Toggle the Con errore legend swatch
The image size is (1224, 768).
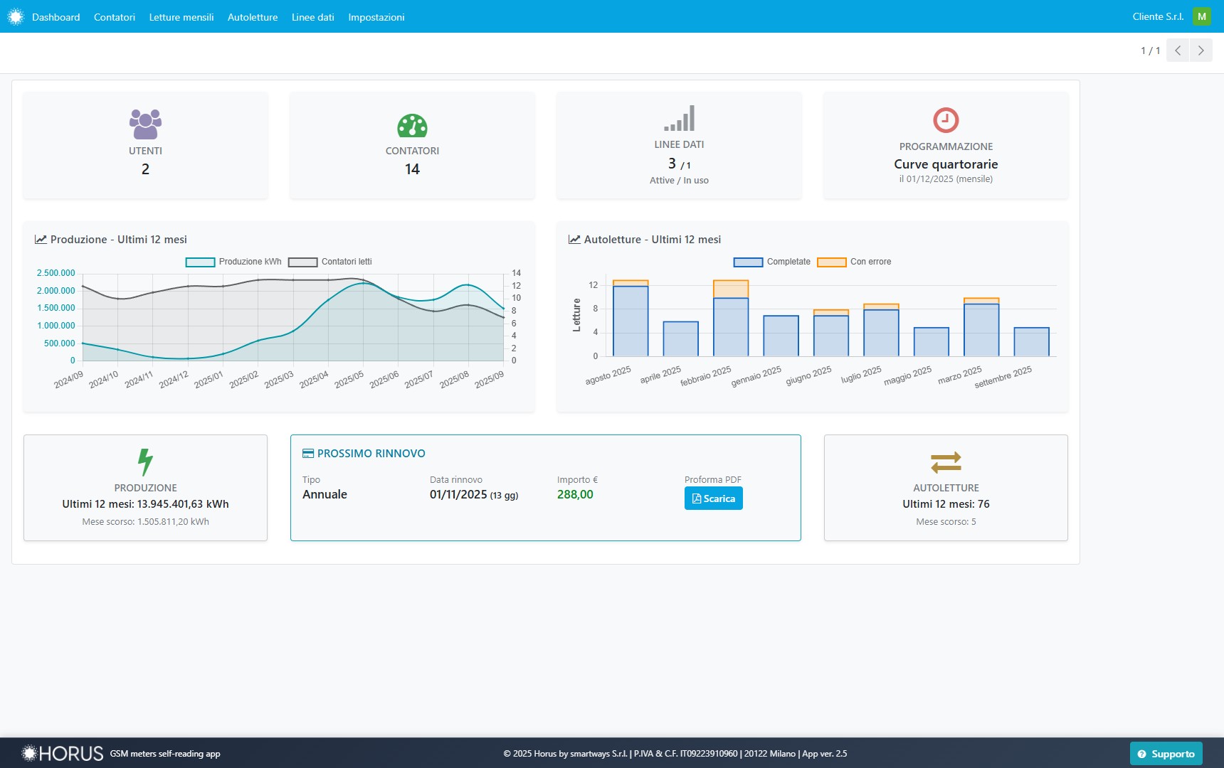tap(831, 262)
